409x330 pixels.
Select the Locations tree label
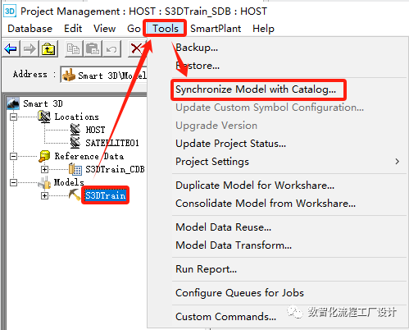(76, 117)
